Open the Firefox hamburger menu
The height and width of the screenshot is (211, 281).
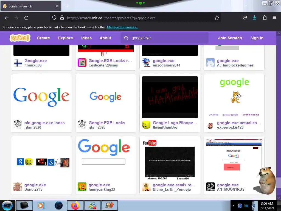[274, 18]
